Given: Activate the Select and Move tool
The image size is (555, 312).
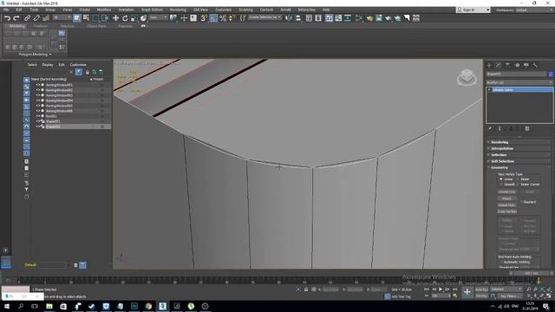Looking at the screenshot, I should point(115,18).
